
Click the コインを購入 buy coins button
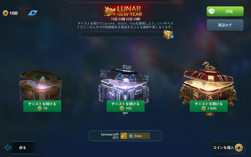(x=228, y=148)
